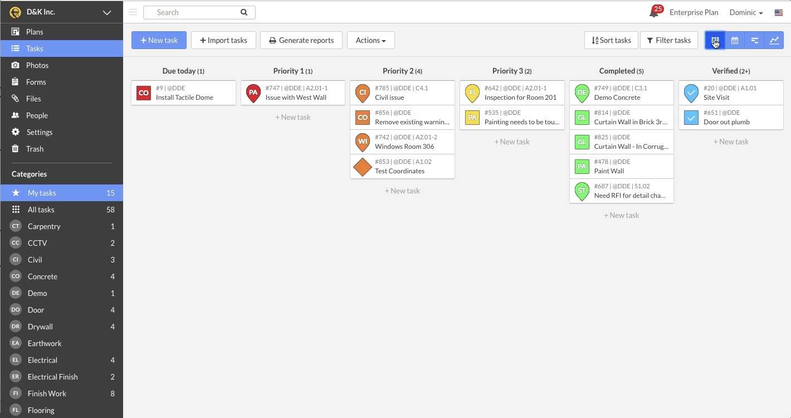Click the EL badge next to Electrical

[16, 360]
